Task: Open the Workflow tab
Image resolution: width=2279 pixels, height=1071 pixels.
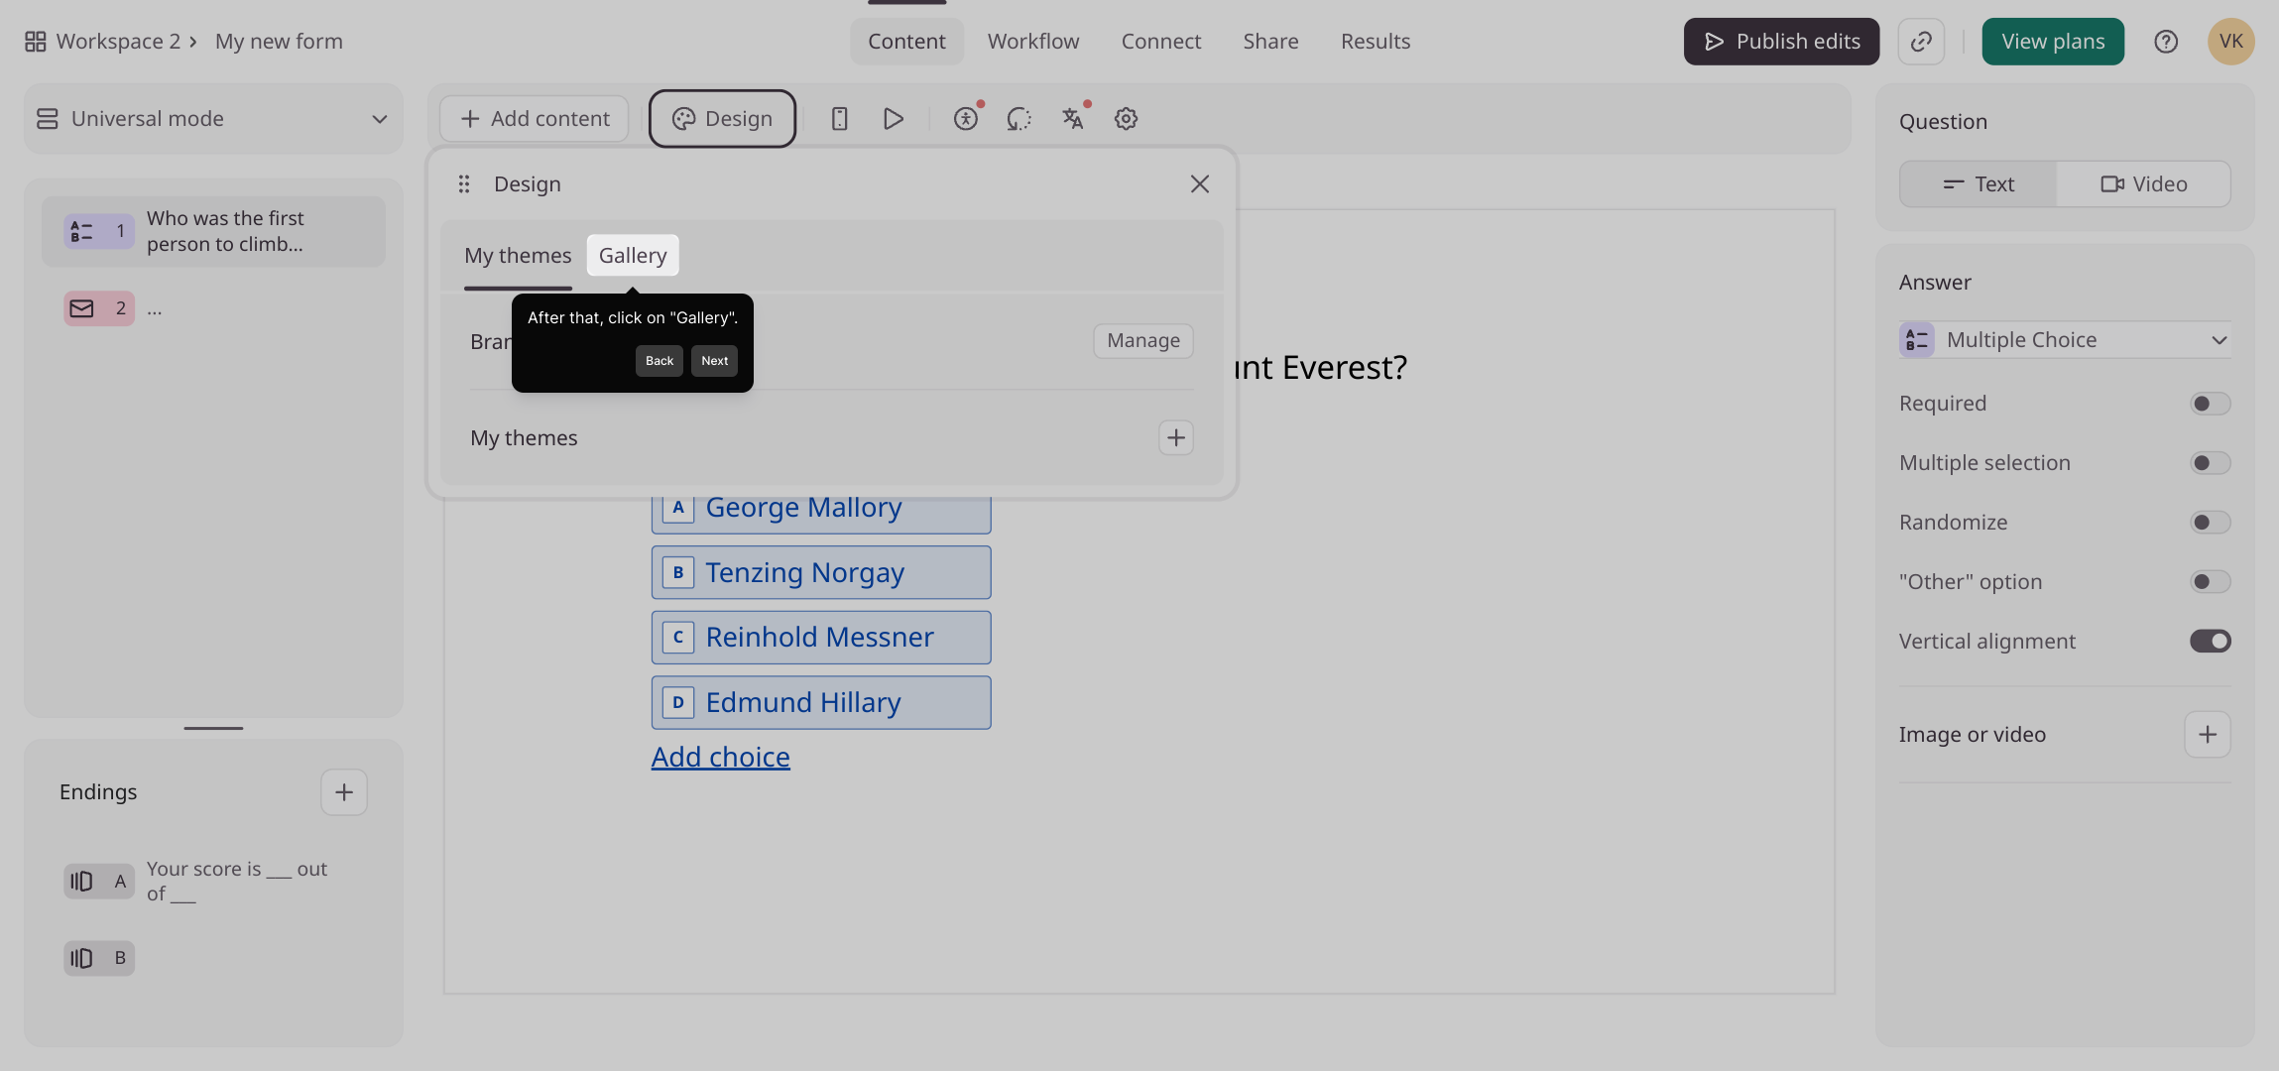Action: [1033, 42]
